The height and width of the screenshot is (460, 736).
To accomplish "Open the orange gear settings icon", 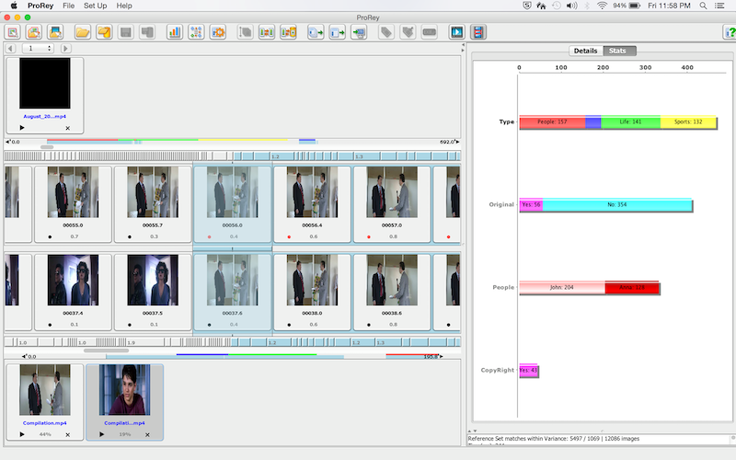I will click(x=218, y=32).
